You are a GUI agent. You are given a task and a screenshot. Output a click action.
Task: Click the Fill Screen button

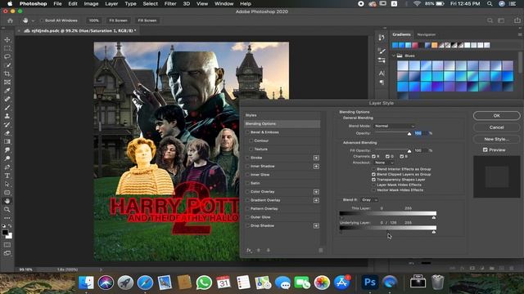click(x=147, y=20)
